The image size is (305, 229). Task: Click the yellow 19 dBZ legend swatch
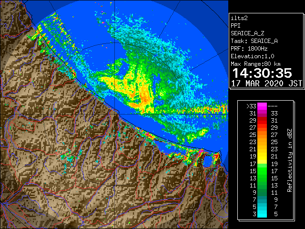click(x=262, y=156)
